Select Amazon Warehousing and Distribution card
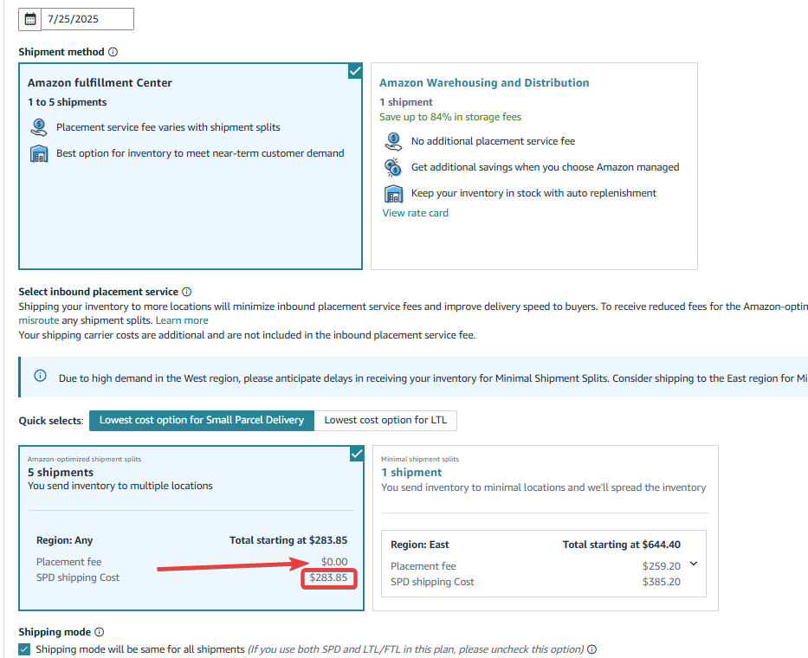 [x=534, y=166]
